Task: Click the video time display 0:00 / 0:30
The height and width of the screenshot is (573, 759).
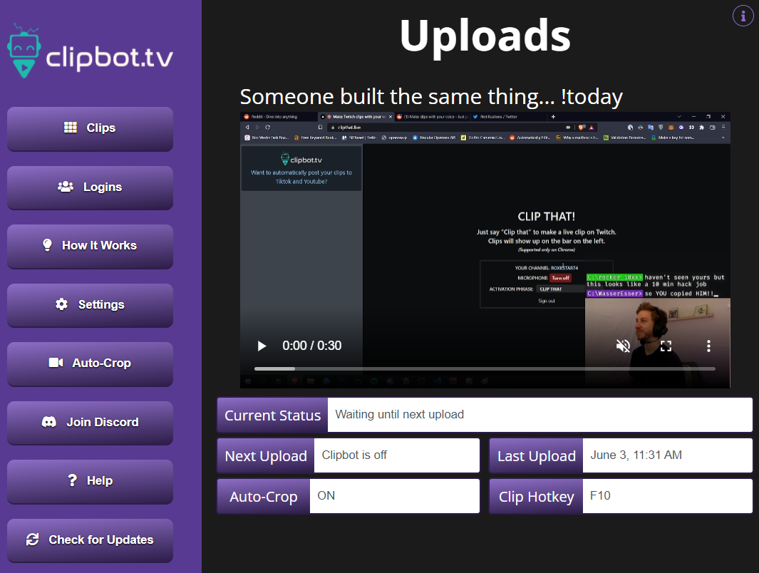Action: pyautogui.click(x=311, y=346)
